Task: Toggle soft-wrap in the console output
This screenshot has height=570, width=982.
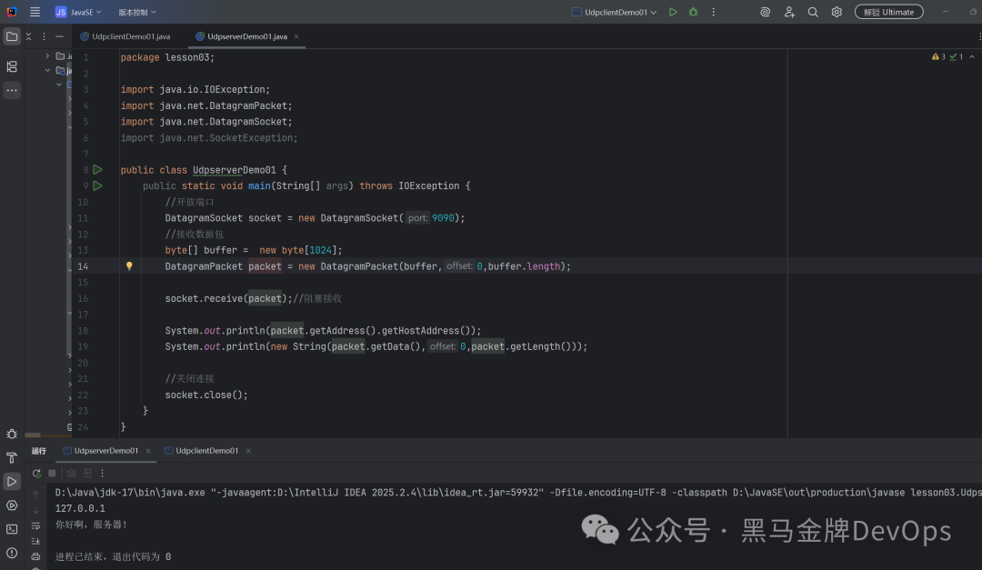Action: click(x=36, y=526)
